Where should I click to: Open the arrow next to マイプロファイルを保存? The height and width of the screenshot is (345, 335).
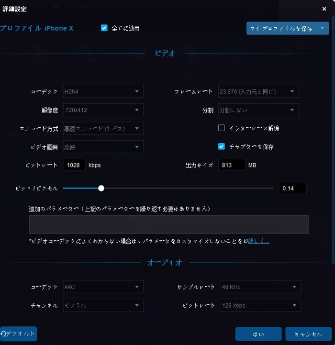coord(323,29)
